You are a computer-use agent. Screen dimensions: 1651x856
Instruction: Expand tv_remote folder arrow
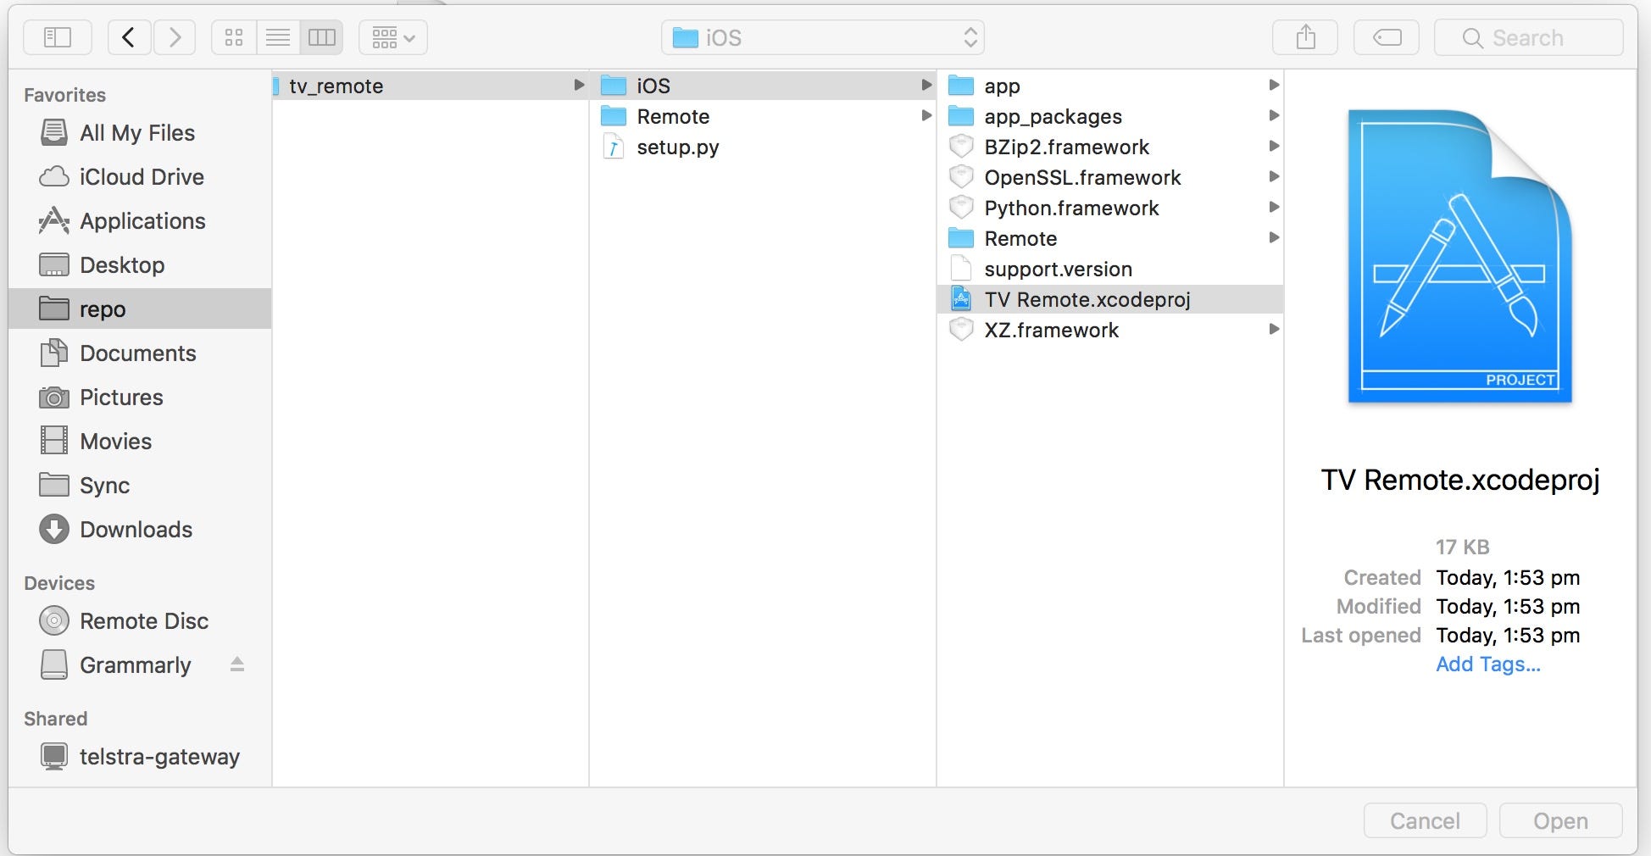coord(579,85)
